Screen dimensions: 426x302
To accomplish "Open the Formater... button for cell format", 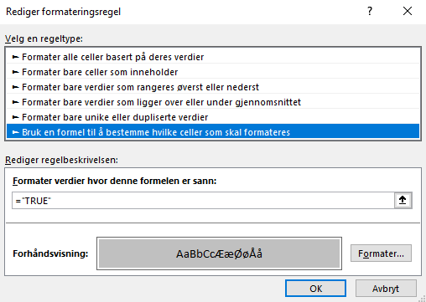I will tap(381, 253).
